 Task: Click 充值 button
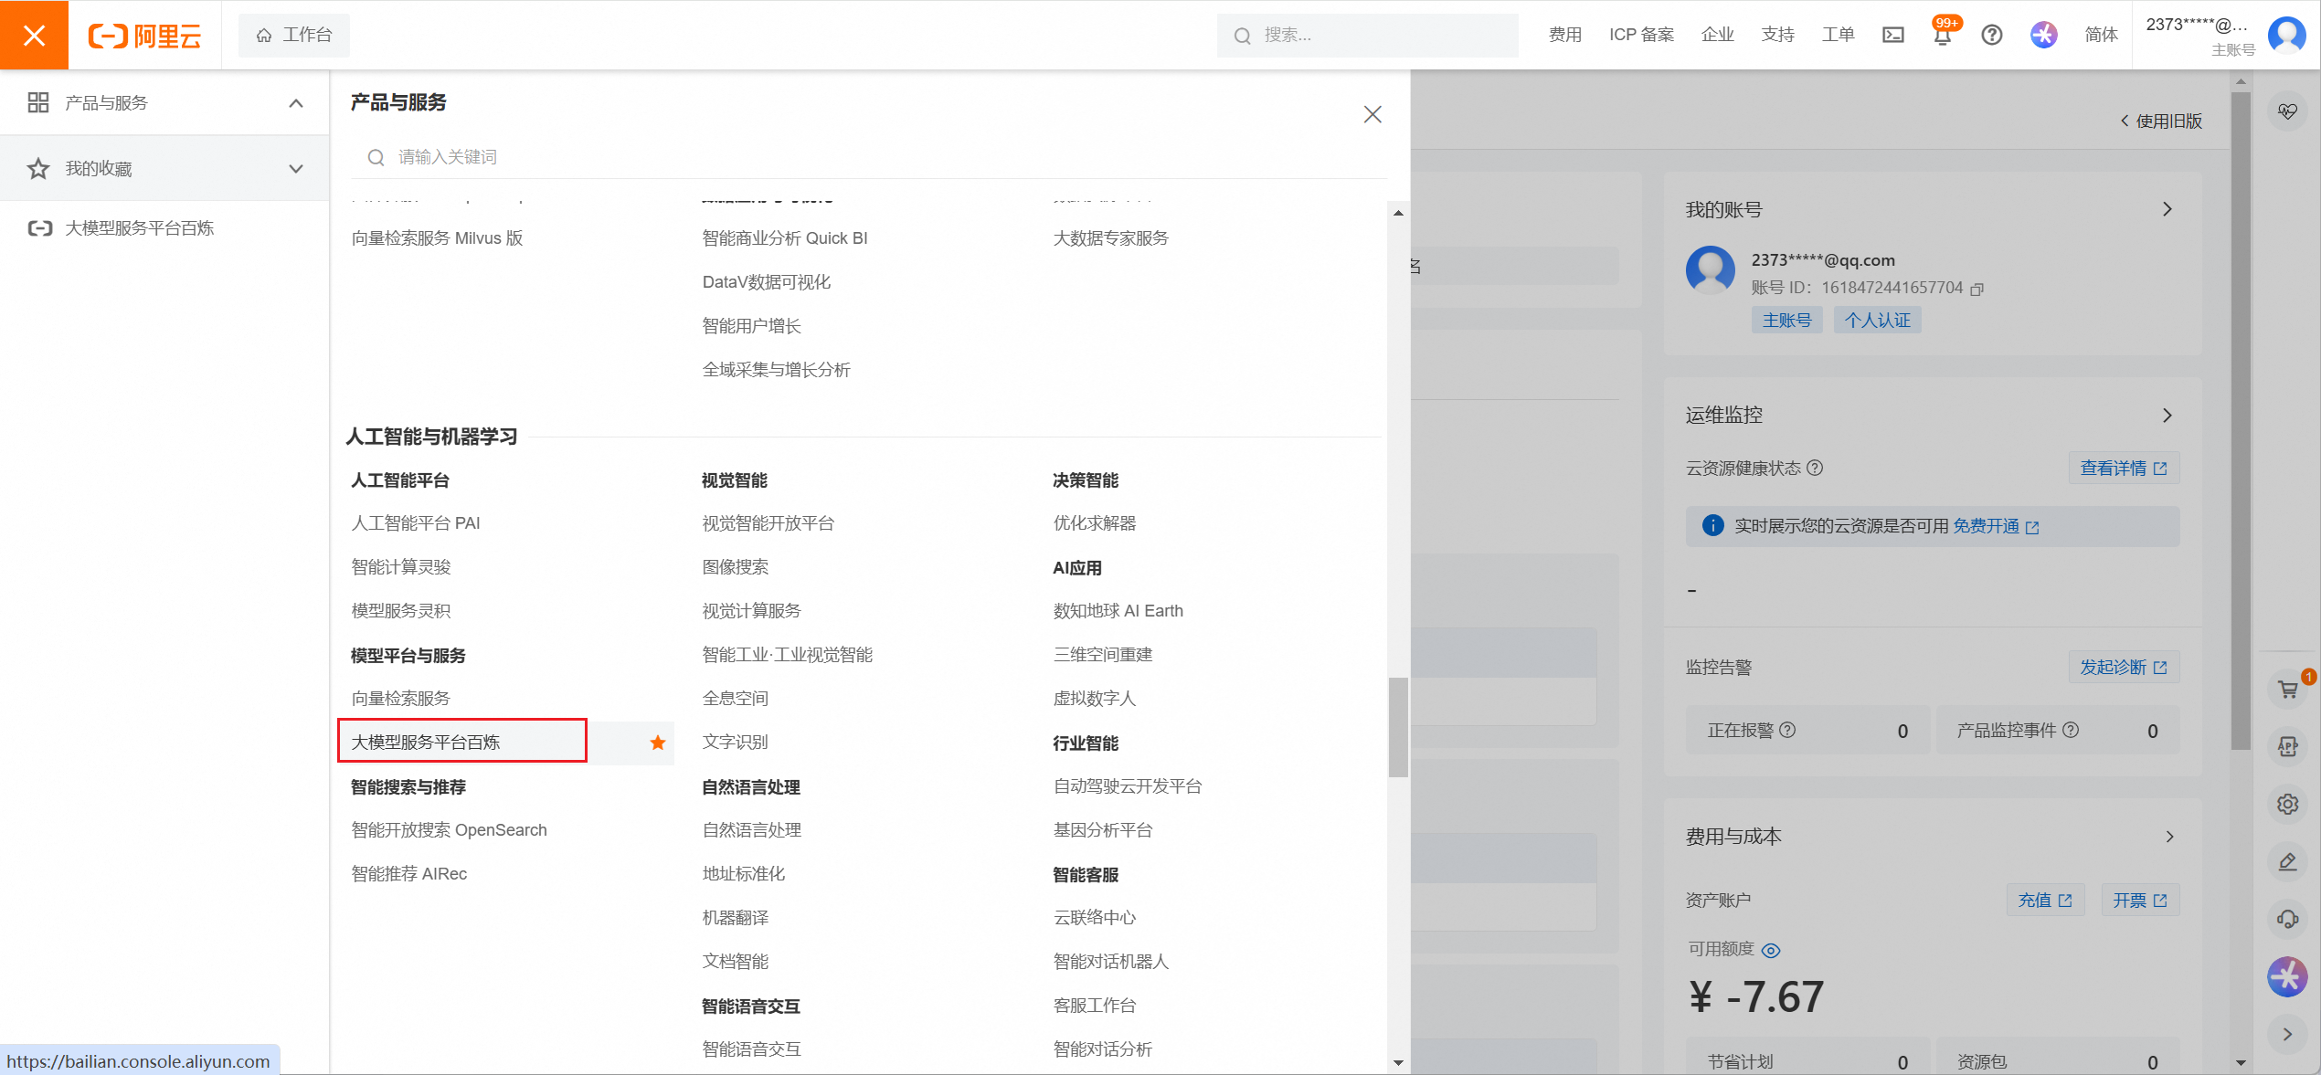[2045, 900]
